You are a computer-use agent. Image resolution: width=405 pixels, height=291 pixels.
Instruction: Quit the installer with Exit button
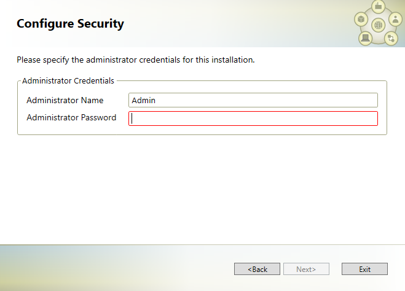pos(364,269)
